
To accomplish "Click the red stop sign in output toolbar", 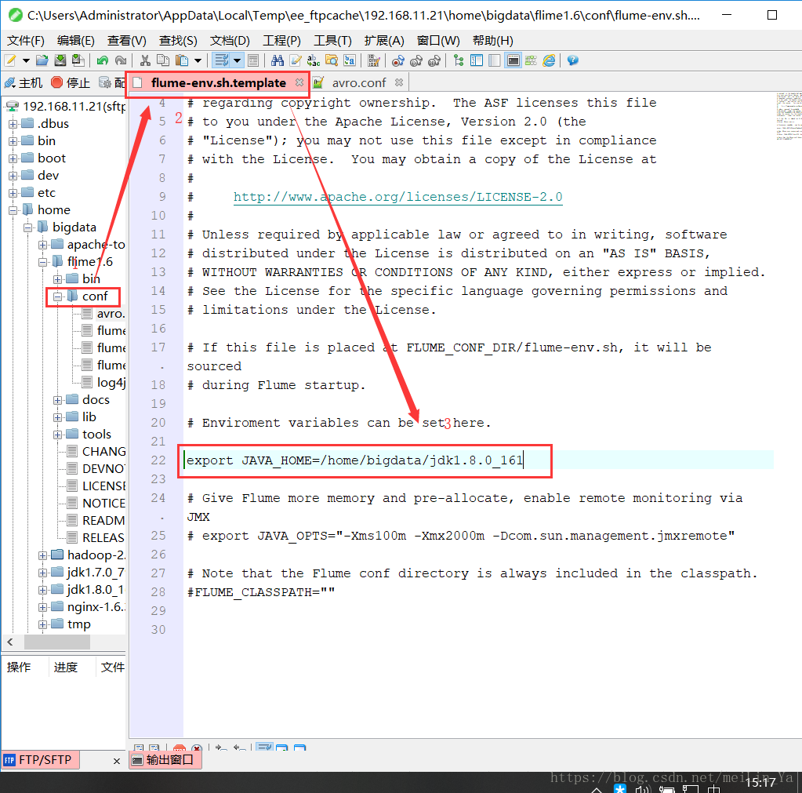I will pyautogui.click(x=179, y=748).
